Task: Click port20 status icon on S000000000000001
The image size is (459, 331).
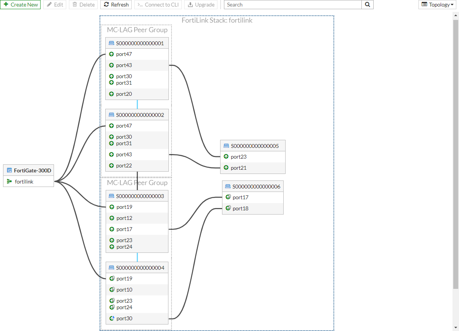Action: point(111,94)
